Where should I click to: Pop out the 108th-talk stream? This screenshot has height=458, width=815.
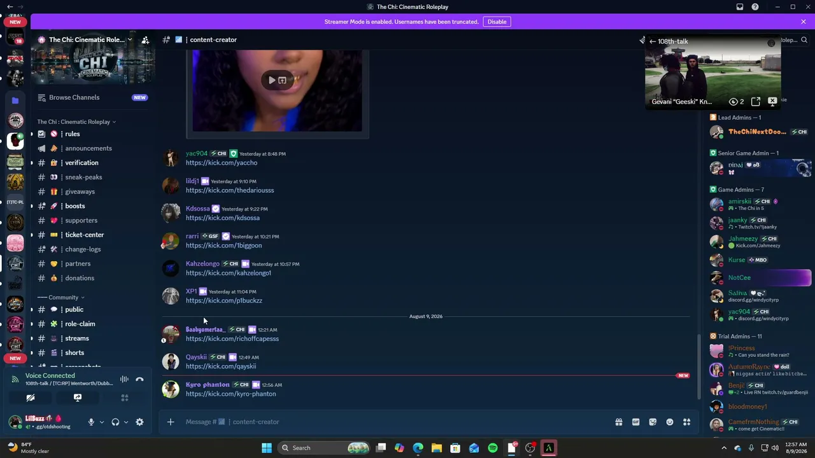click(756, 102)
